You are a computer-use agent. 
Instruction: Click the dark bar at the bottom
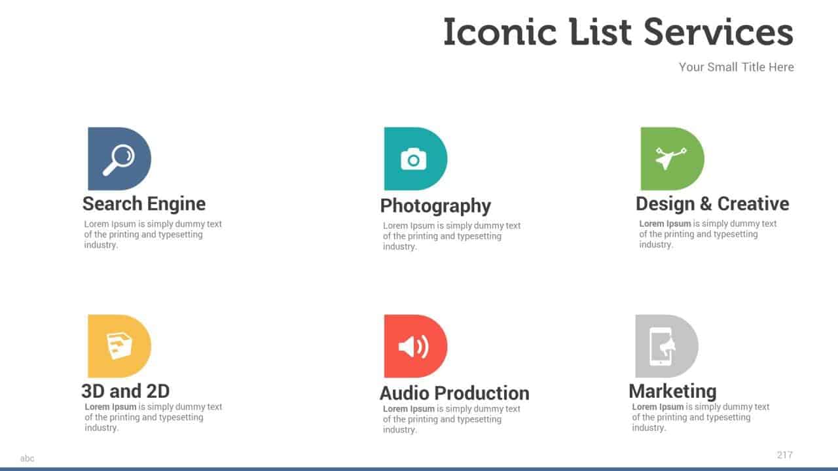419,469
